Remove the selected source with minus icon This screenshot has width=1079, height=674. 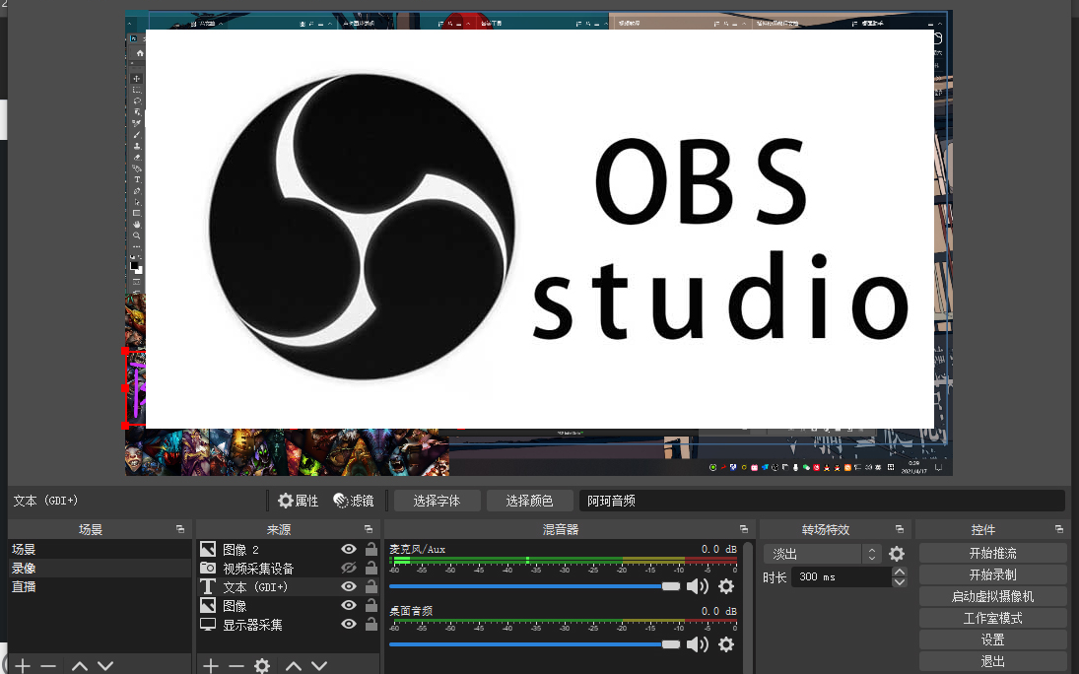click(236, 666)
